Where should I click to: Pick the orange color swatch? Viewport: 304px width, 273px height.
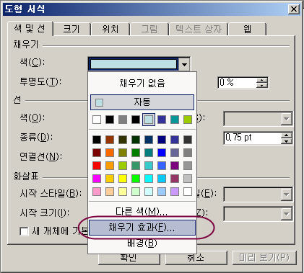(x=110, y=153)
